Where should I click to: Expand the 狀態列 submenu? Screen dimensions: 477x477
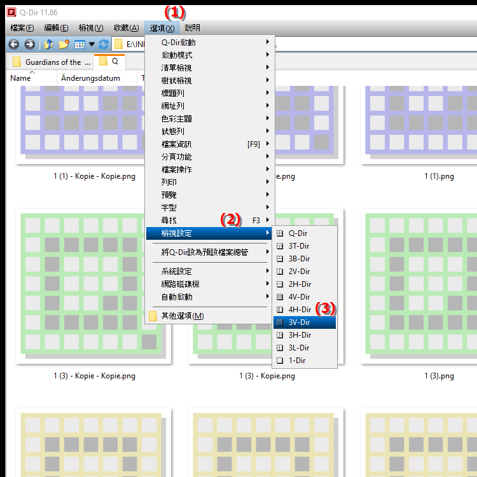(x=210, y=132)
